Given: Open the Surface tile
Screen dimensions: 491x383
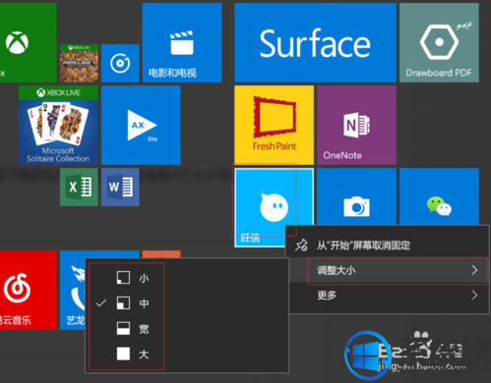Looking at the screenshot, I should 315,42.
